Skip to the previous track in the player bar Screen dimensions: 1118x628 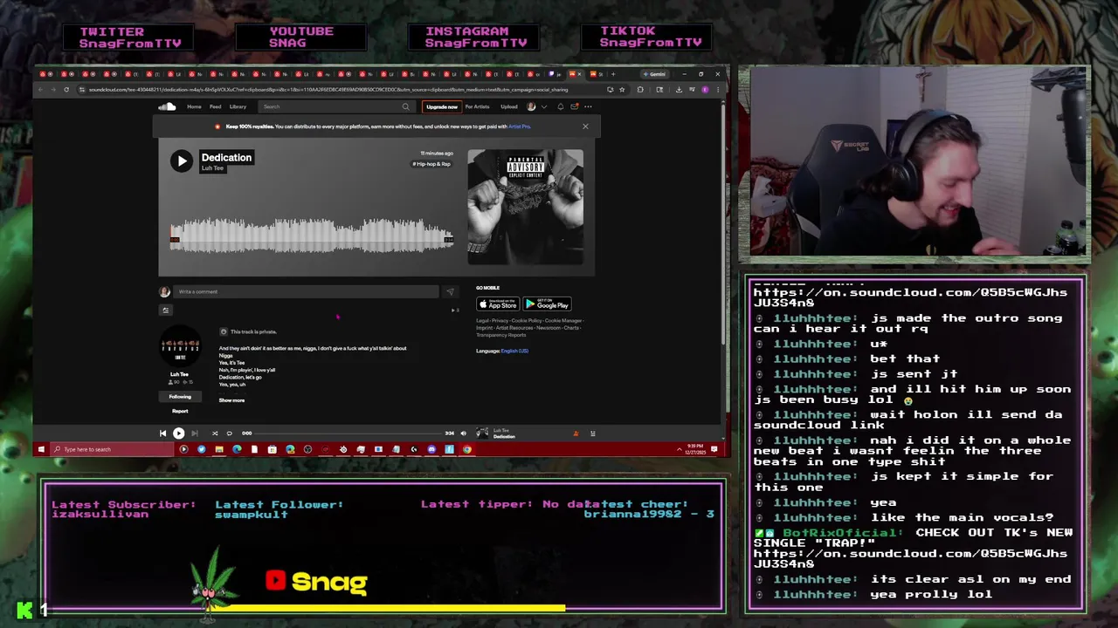point(162,433)
